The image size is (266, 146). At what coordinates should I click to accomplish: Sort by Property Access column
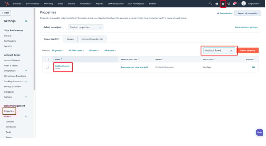(x=138, y=59)
